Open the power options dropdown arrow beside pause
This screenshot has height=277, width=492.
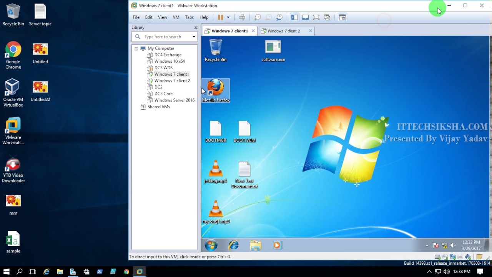228,17
